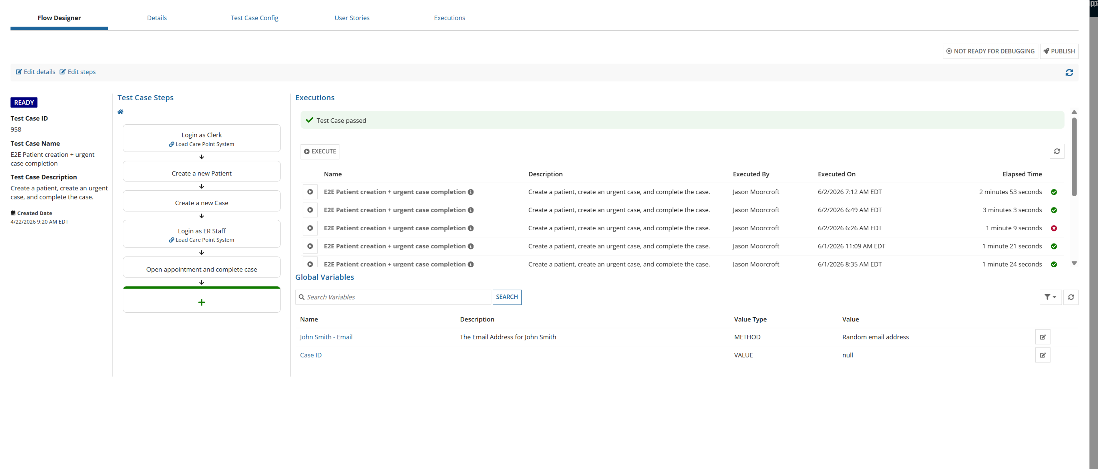The height and width of the screenshot is (469, 1098).
Task: Open the Case ID variable link
Action: coord(311,355)
